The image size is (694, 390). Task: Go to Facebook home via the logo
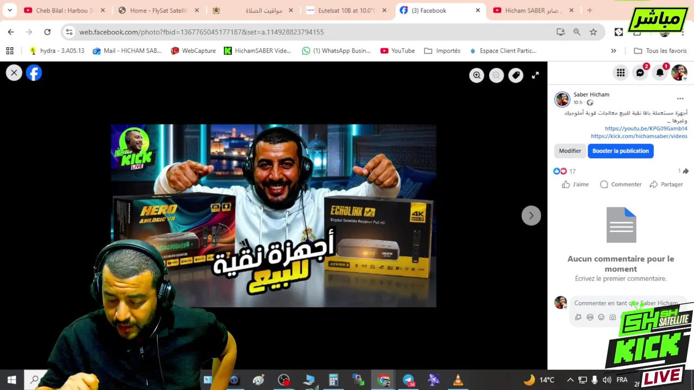click(x=34, y=73)
